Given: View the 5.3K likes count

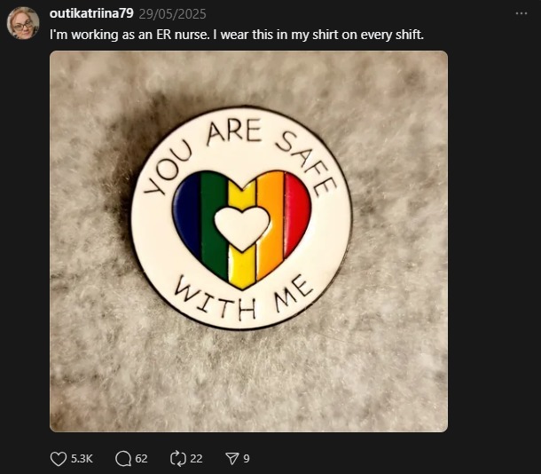Looking at the screenshot, I should click(82, 459).
